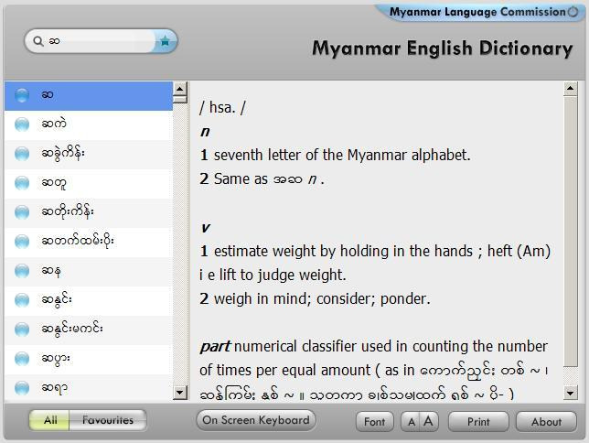The width and height of the screenshot is (589, 443).
Task: Click the blue bullet beside ဆတိုးကိန်း entry
Action: (22, 212)
